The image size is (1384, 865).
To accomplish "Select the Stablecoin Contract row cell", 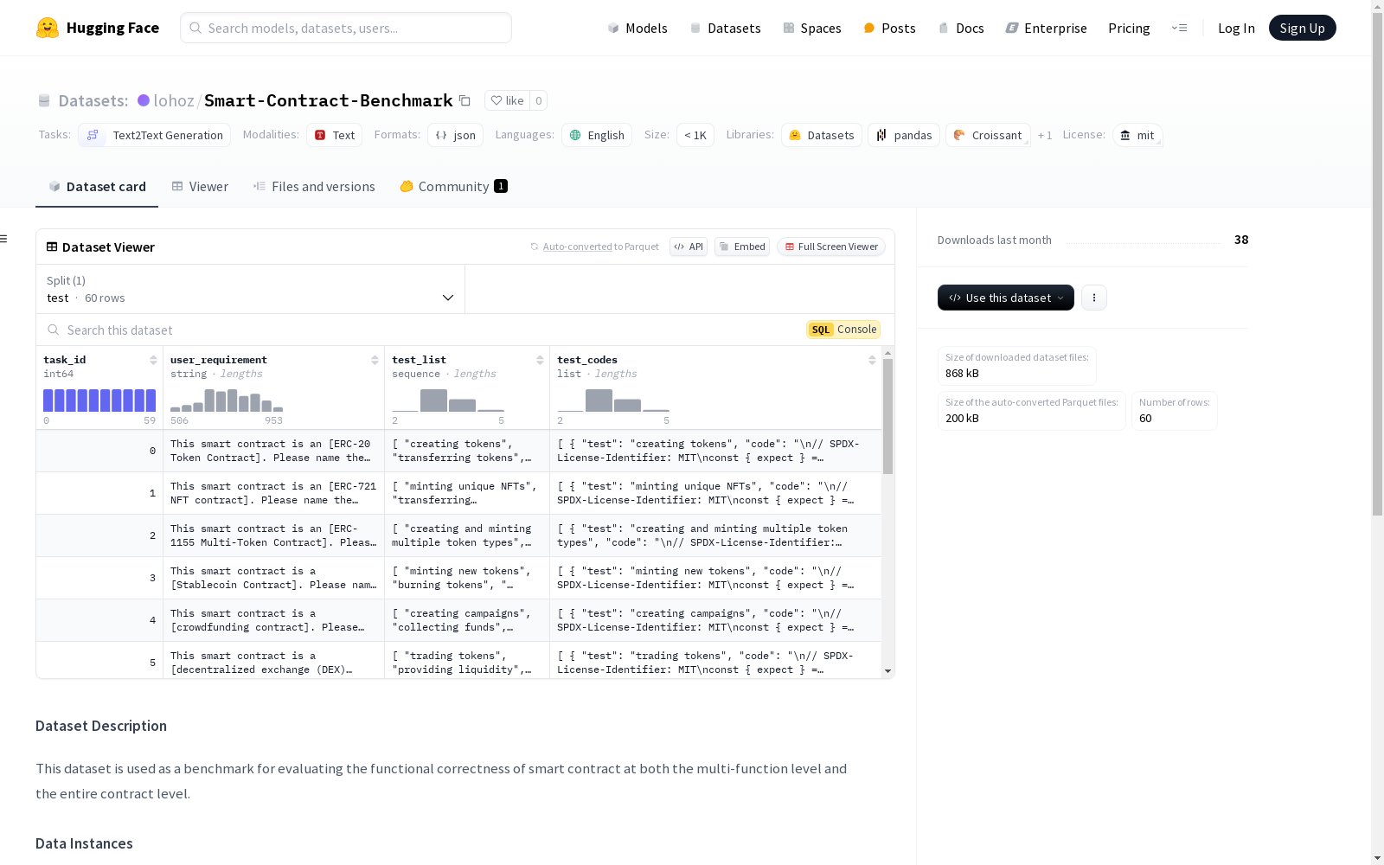I will click(273, 578).
